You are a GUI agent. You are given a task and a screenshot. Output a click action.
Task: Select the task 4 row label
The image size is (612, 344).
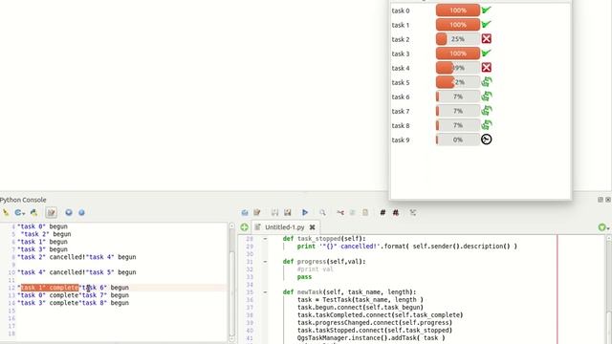(401, 68)
